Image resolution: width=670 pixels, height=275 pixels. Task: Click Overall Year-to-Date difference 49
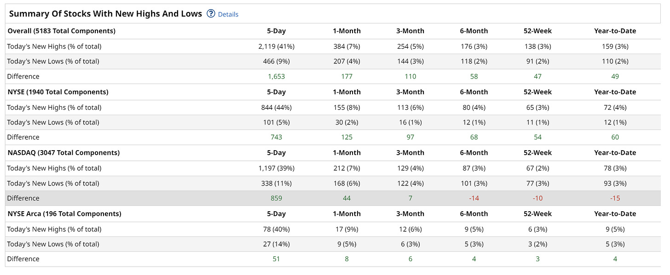[615, 77]
